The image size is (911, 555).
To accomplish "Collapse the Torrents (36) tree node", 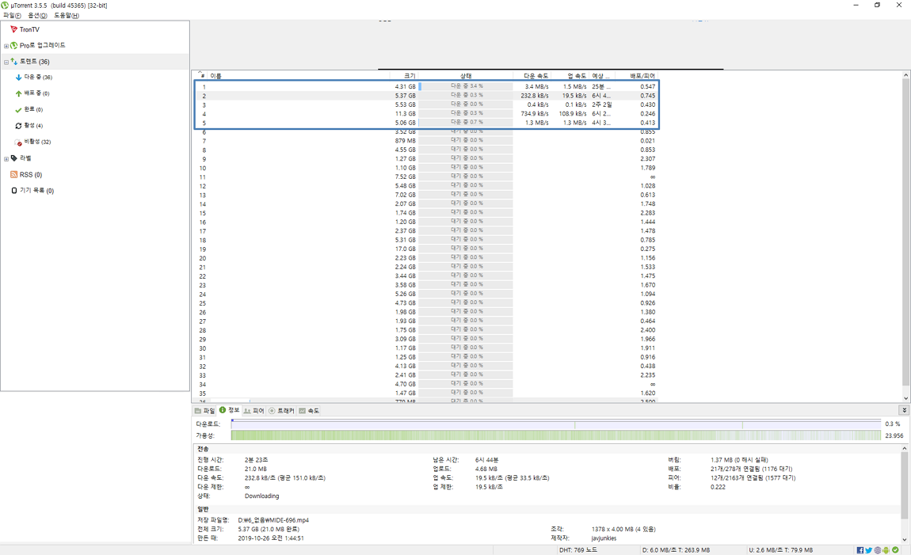I will pos(6,62).
